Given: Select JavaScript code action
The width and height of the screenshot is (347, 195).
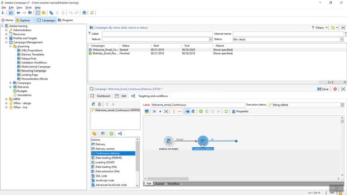Looking at the screenshot, I should (x=105, y=180).
